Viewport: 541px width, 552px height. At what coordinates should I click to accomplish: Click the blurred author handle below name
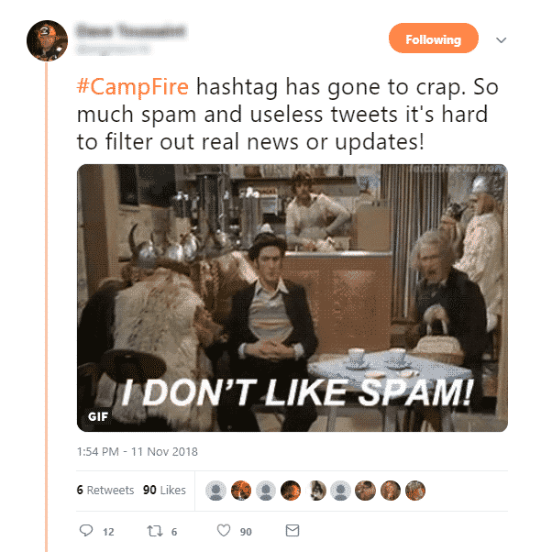coord(114,50)
